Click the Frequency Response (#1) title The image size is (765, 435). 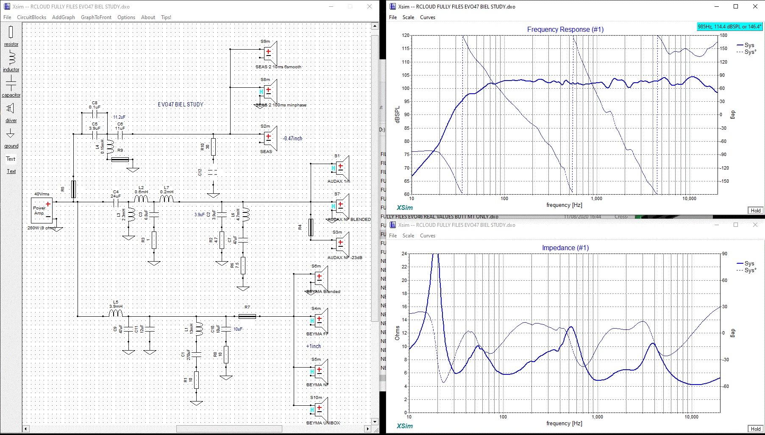(565, 29)
